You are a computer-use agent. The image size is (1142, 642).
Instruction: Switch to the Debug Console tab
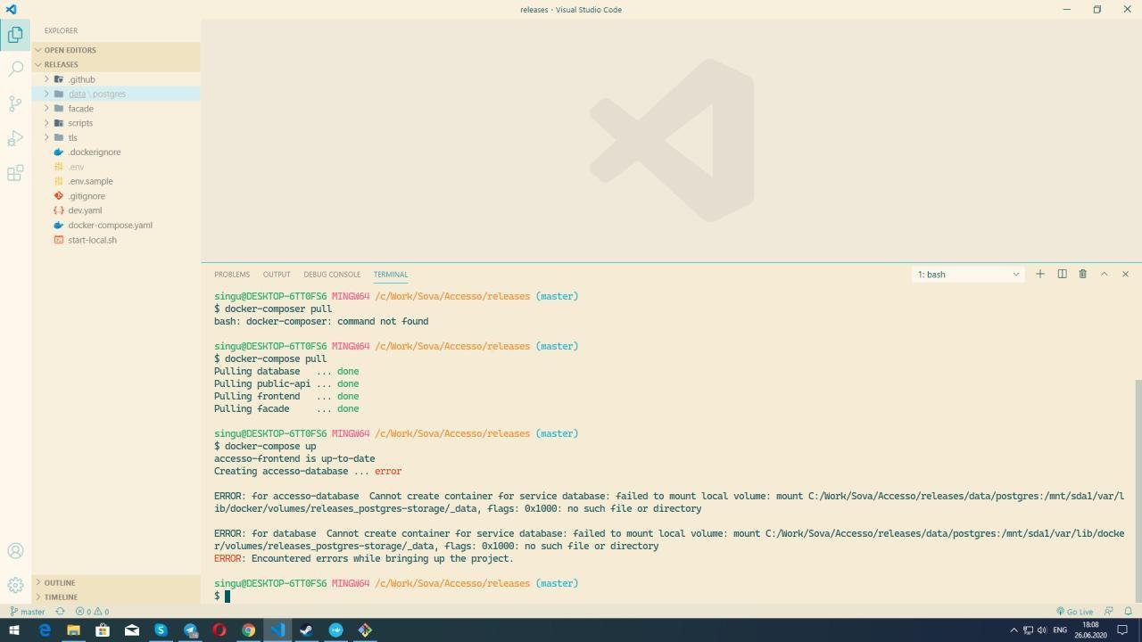(x=332, y=275)
